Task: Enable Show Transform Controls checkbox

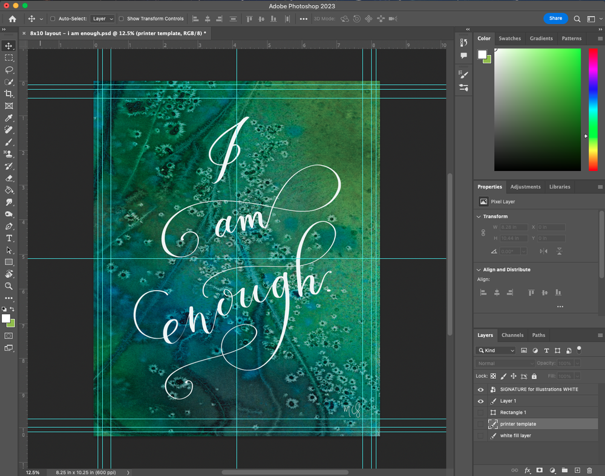Action: [x=122, y=19]
